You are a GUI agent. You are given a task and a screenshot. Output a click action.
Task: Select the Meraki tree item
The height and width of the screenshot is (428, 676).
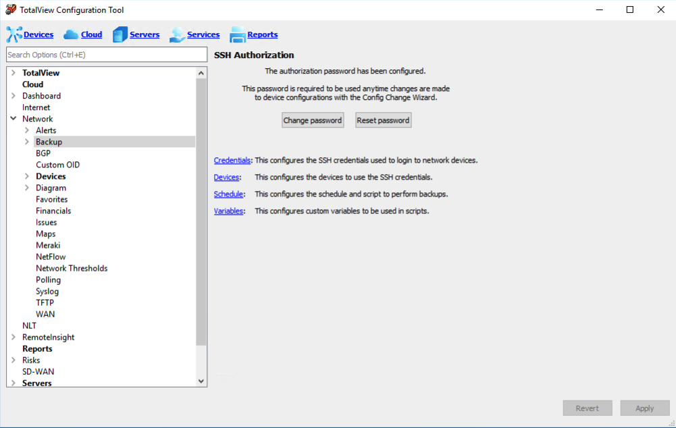48,245
